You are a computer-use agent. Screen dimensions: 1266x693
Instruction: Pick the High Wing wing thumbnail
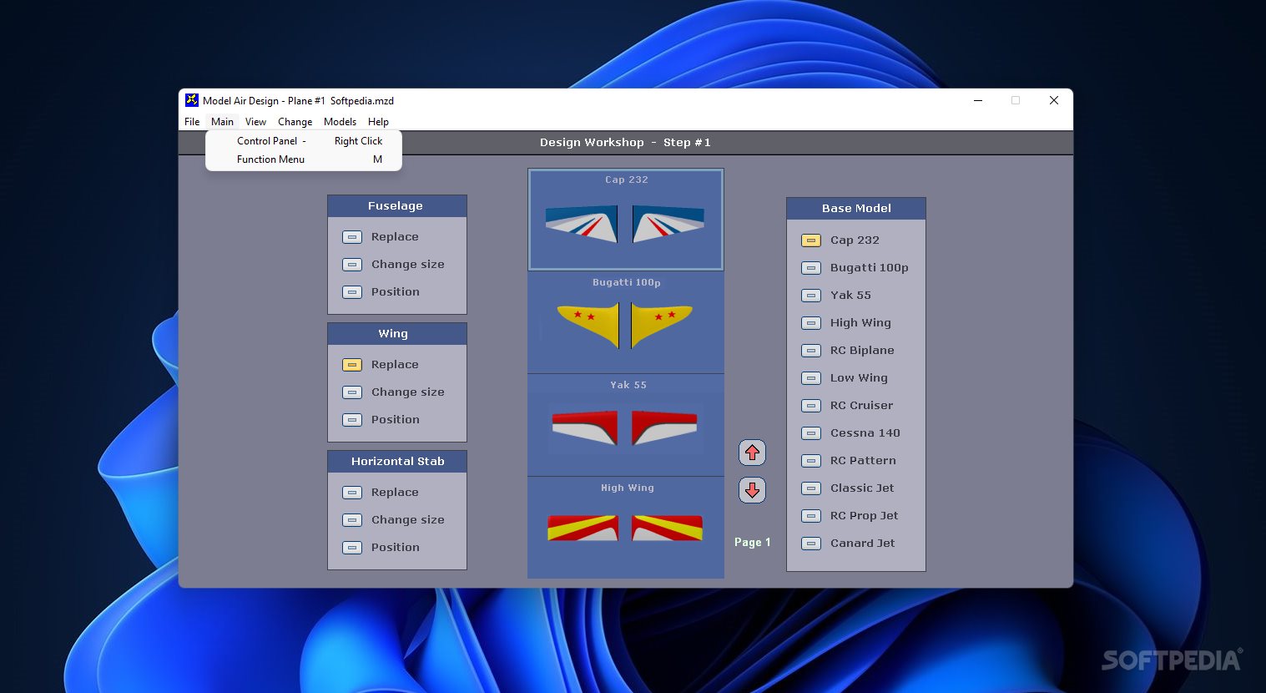626,528
